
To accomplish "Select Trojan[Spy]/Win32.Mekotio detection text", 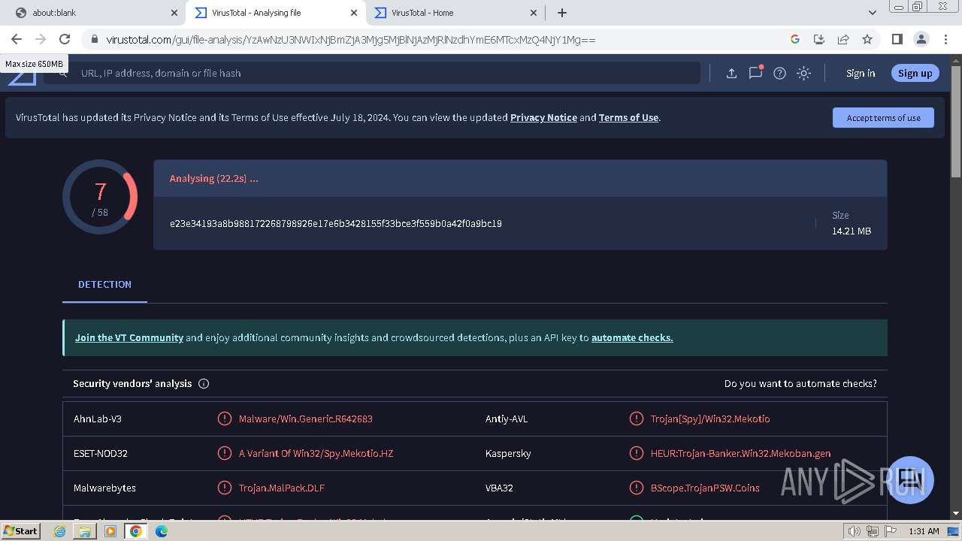I will click(x=710, y=419).
